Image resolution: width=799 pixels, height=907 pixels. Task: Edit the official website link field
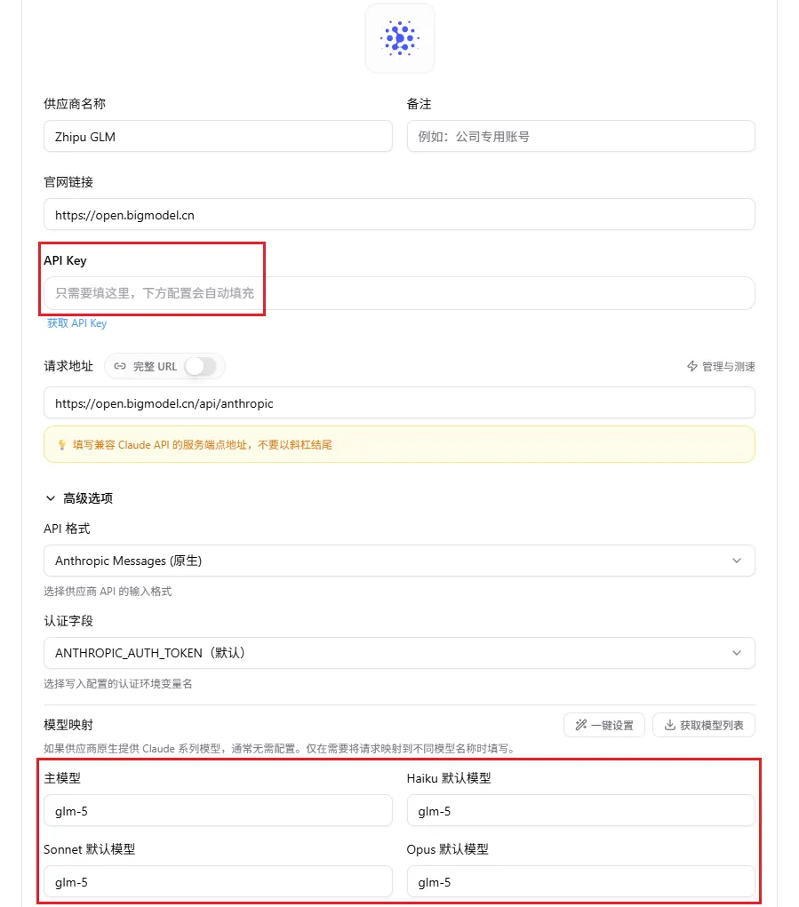[399, 215]
